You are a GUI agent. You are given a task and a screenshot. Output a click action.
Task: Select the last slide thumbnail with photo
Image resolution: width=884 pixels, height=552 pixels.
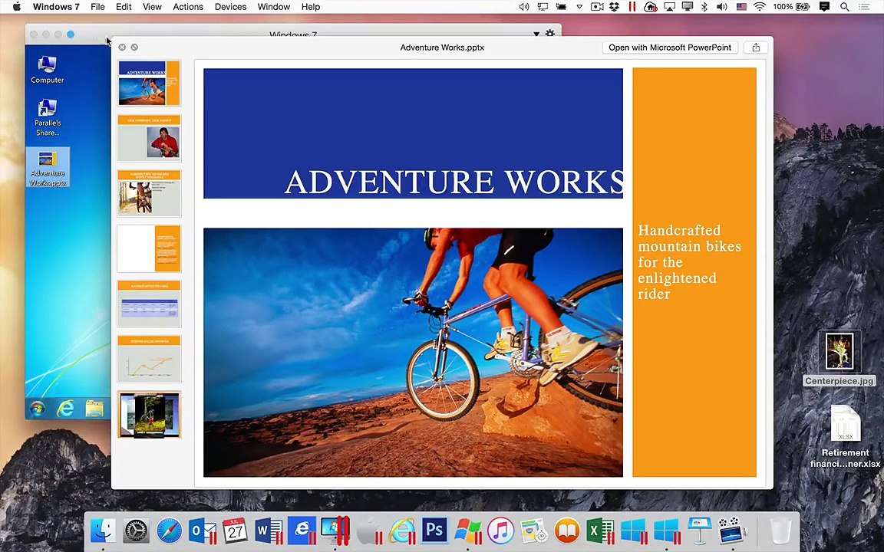tap(149, 415)
